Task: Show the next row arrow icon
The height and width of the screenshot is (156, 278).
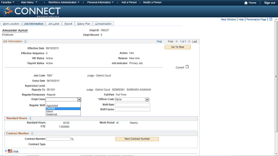Action: [189, 41]
